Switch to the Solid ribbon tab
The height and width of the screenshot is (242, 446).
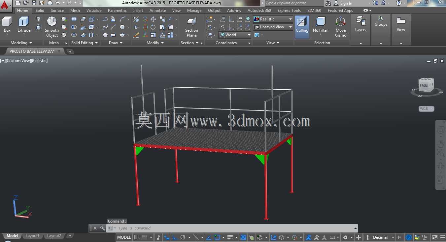pyautogui.click(x=40, y=11)
